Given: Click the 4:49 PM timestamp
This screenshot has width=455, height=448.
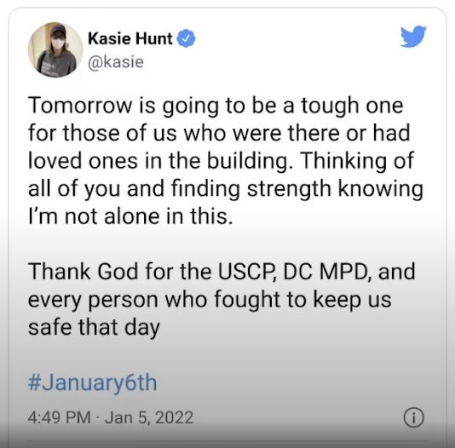Looking at the screenshot, I should [60, 417].
